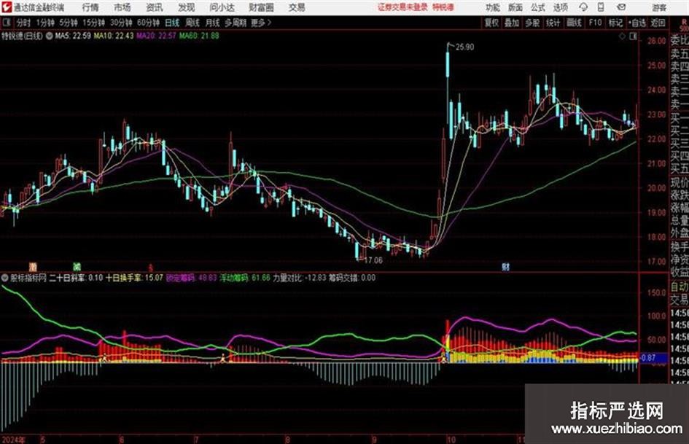
Task: Click the 十日换手率: 15.07 value
Action: click(x=134, y=278)
